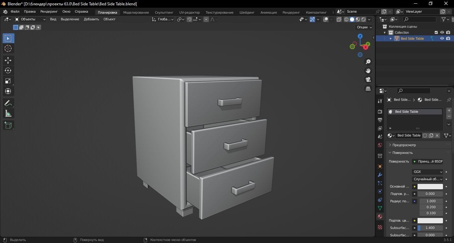
Task: Activate the Transform tool
Action: click(x=8, y=91)
